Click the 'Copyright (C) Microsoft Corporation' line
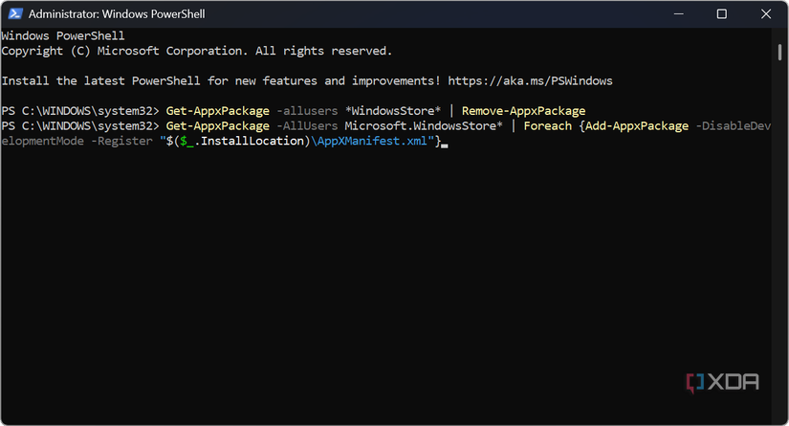The width and height of the screenshot is (789, 426). click(x=196, y=51)
